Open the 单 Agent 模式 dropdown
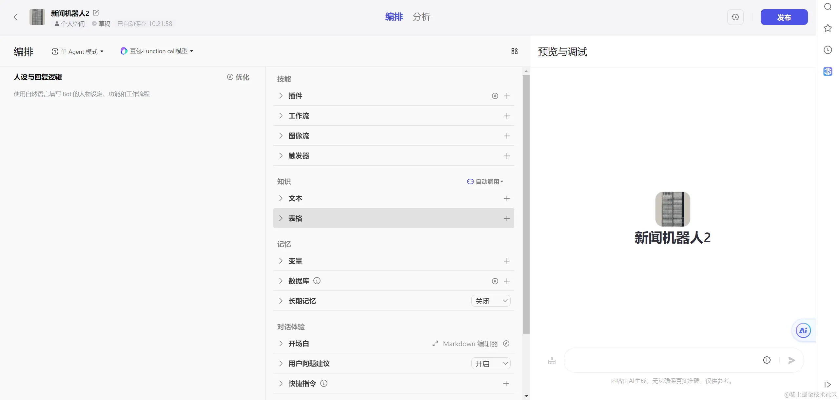839x400 pixels. click(x=78, y=51)
